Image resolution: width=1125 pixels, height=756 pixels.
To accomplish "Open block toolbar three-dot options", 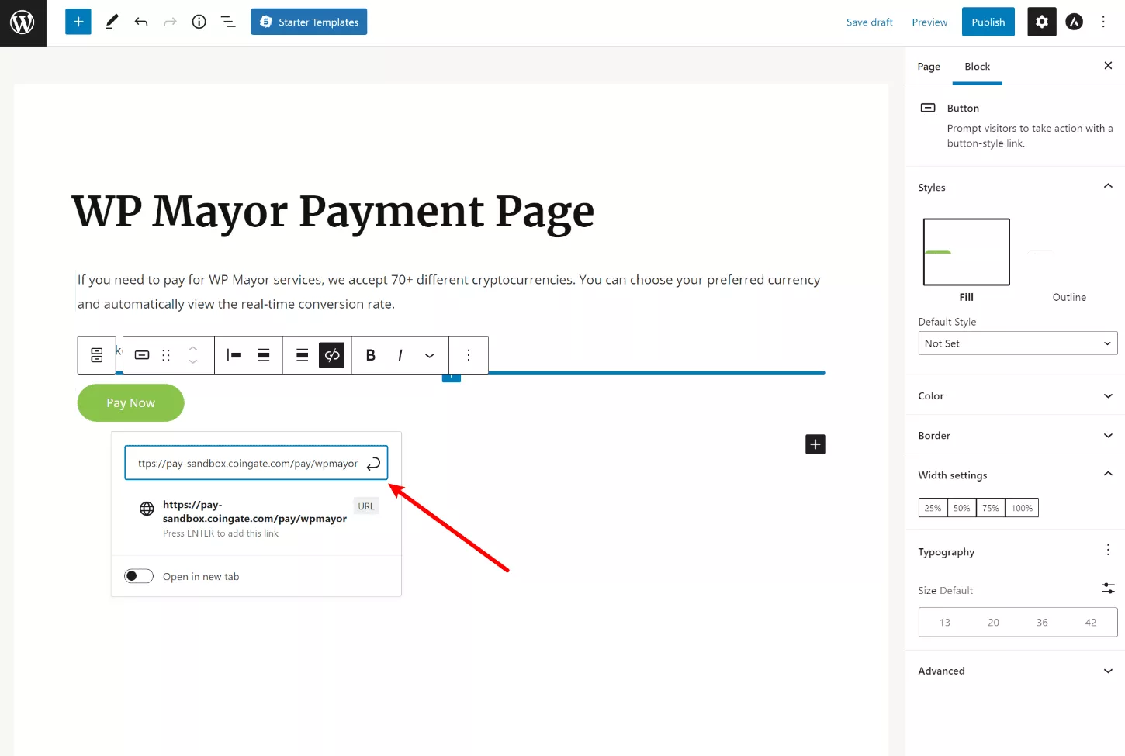I will (469, 355).
